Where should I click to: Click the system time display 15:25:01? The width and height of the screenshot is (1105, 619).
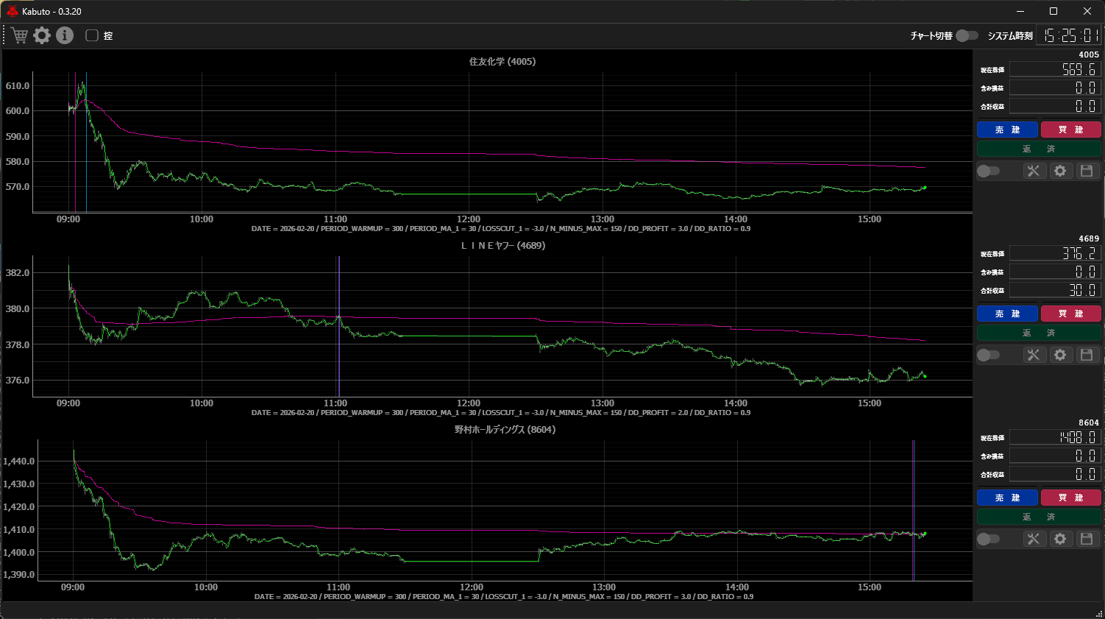pos(1069,35)
